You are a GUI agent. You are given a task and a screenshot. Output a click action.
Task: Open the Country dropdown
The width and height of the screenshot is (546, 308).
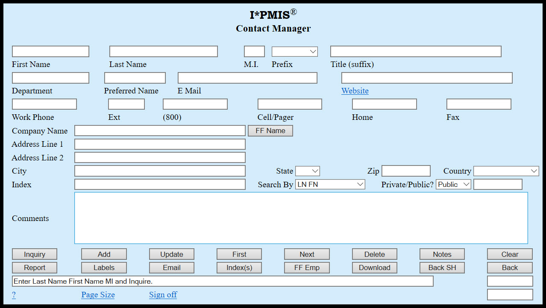(506, 171)
